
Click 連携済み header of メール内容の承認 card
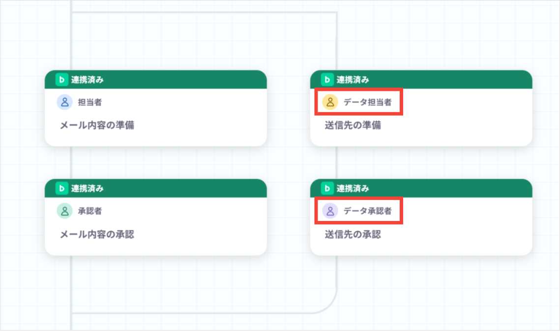pos(87,189)
